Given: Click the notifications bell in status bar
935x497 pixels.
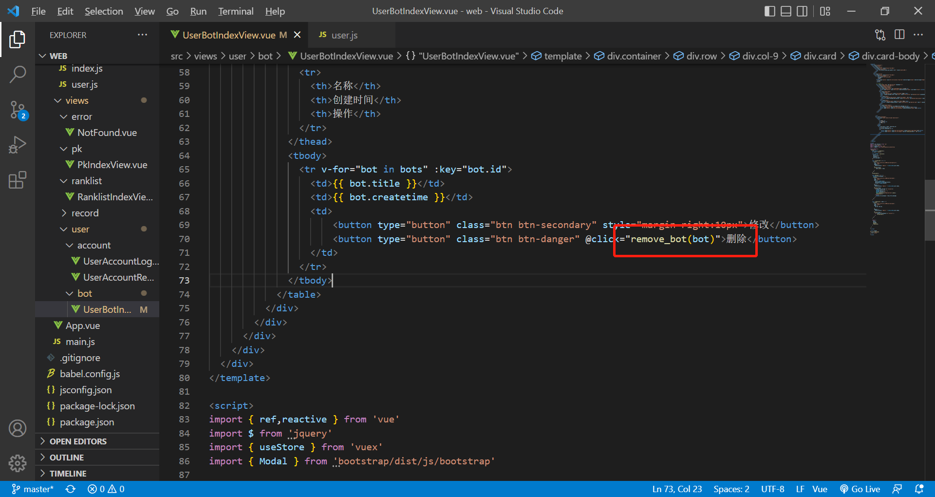Looking at the screenshot, I should click(x=919, y=489).
